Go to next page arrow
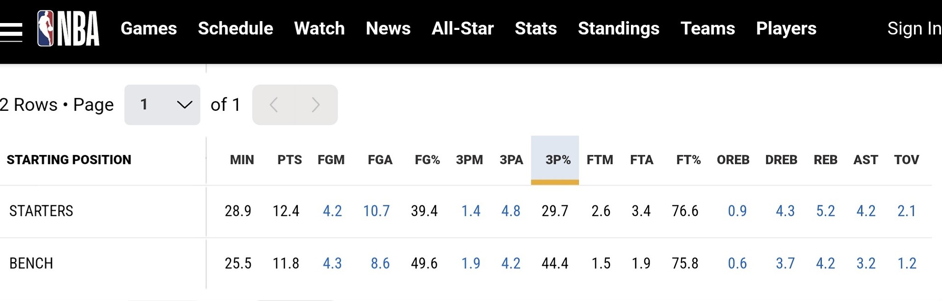 tap(316, 105)
